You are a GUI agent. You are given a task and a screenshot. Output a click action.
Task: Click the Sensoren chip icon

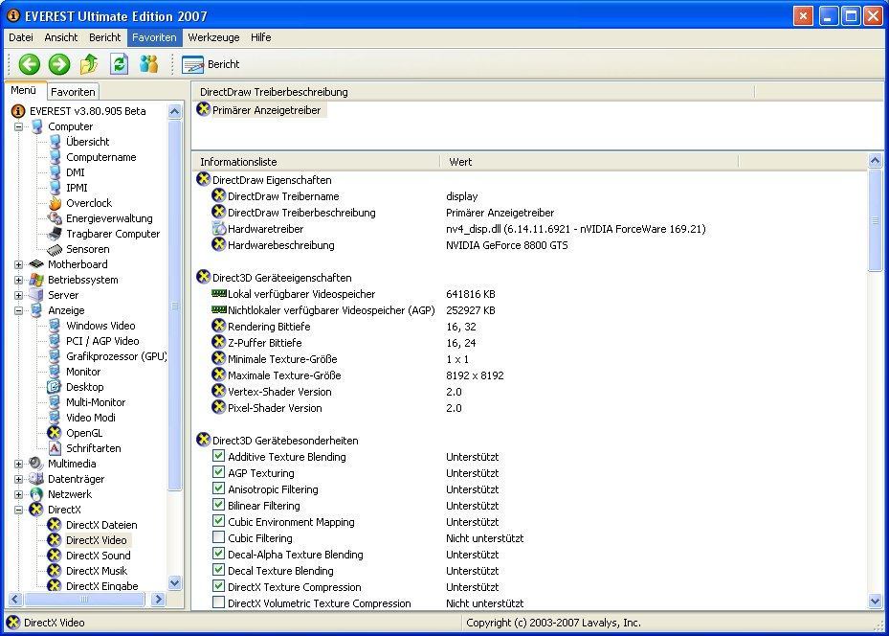55,249
